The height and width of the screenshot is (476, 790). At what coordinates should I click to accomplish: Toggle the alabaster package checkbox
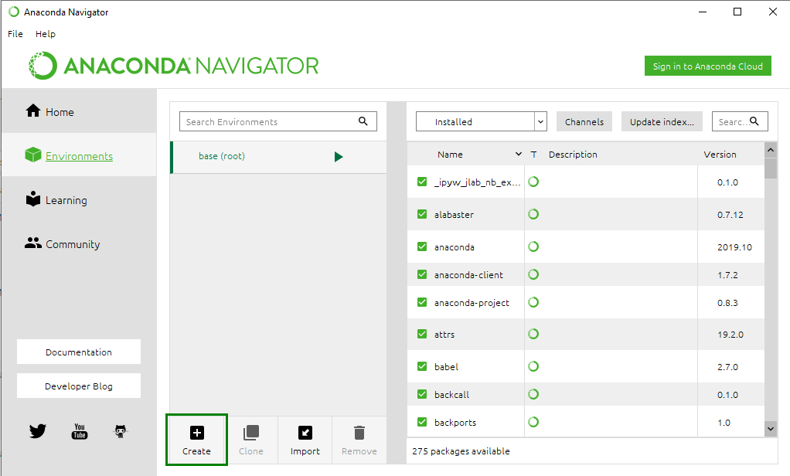pyautogui.click(x=422, y=214)
